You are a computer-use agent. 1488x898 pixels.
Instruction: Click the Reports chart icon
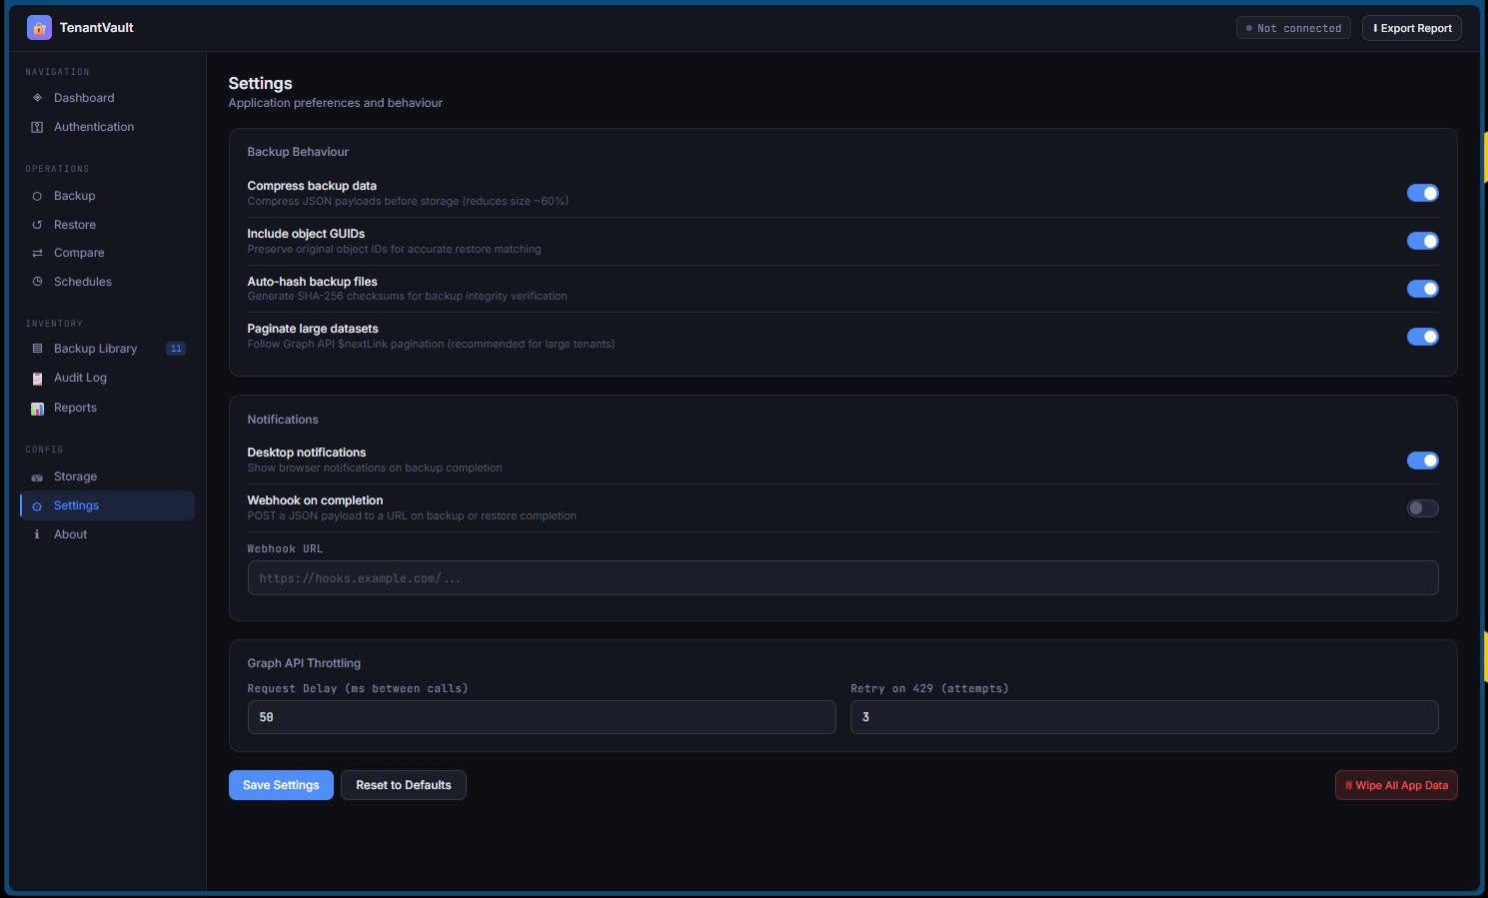click(37, 408)
